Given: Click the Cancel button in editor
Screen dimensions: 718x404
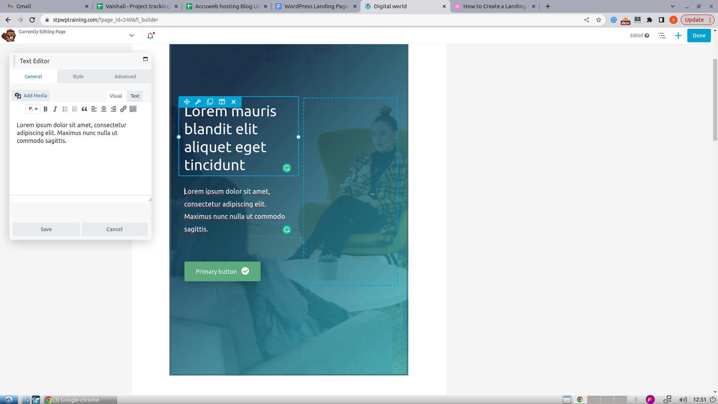Looking at the screenshot, I should pos(114,229).
